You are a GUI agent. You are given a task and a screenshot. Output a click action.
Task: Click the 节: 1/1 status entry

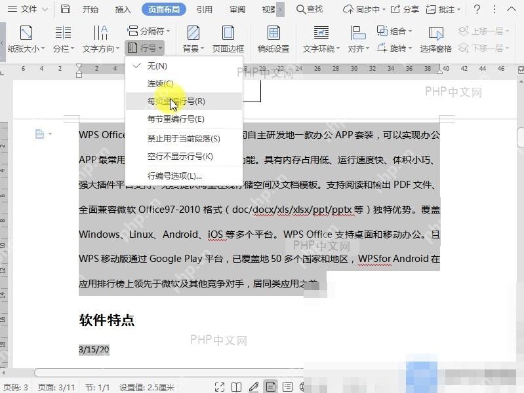[x=97, y=387]
